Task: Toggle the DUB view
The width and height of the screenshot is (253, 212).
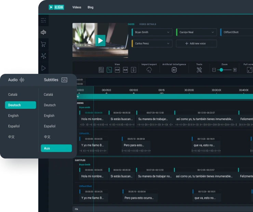Action: coord(117,70)
